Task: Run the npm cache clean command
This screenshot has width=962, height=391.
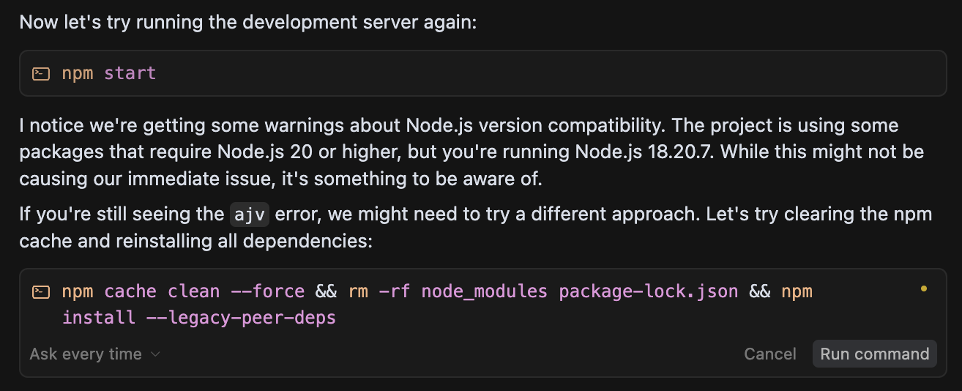Action: tap(874, 354)
